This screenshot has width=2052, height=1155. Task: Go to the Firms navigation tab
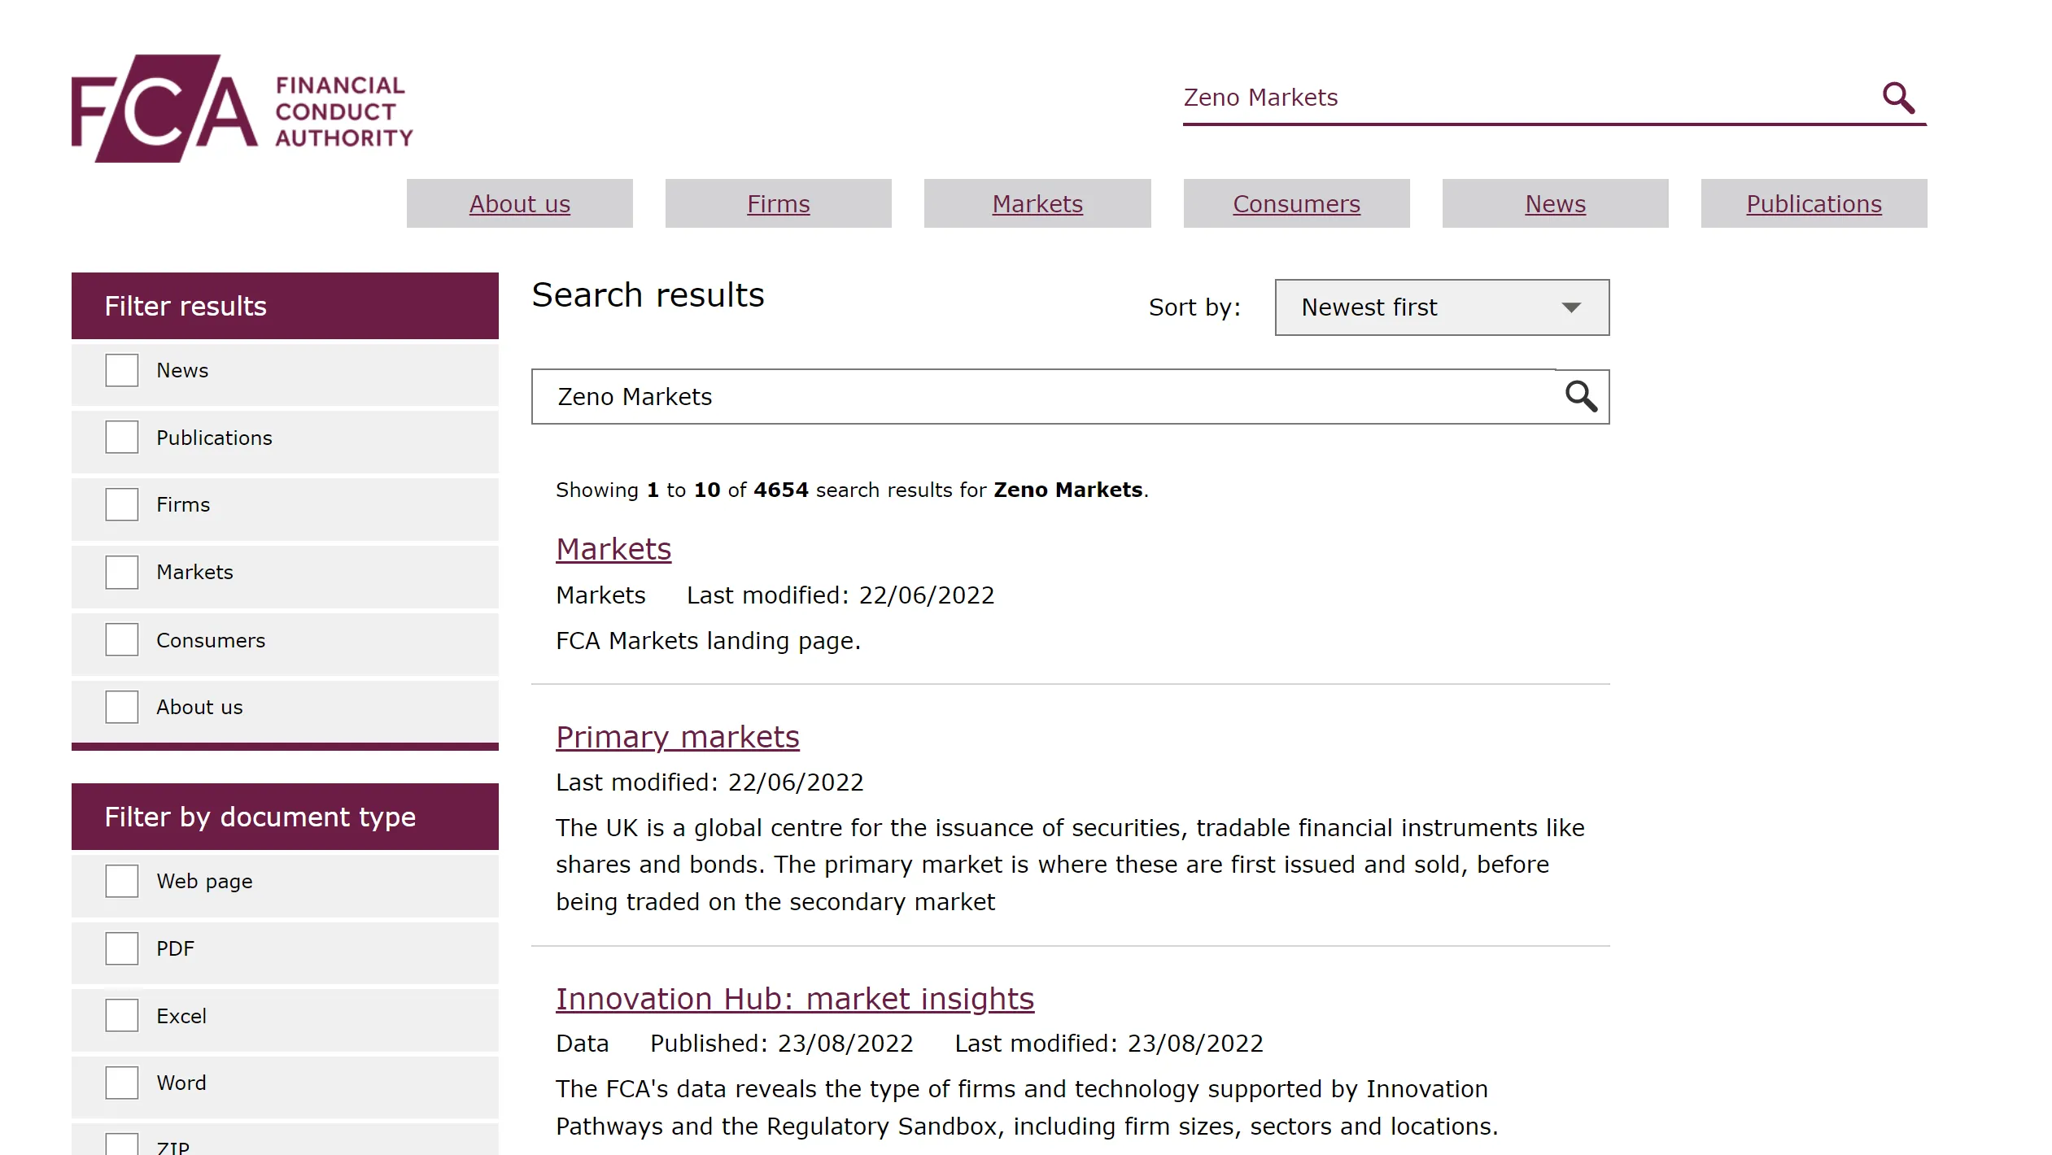779,203
